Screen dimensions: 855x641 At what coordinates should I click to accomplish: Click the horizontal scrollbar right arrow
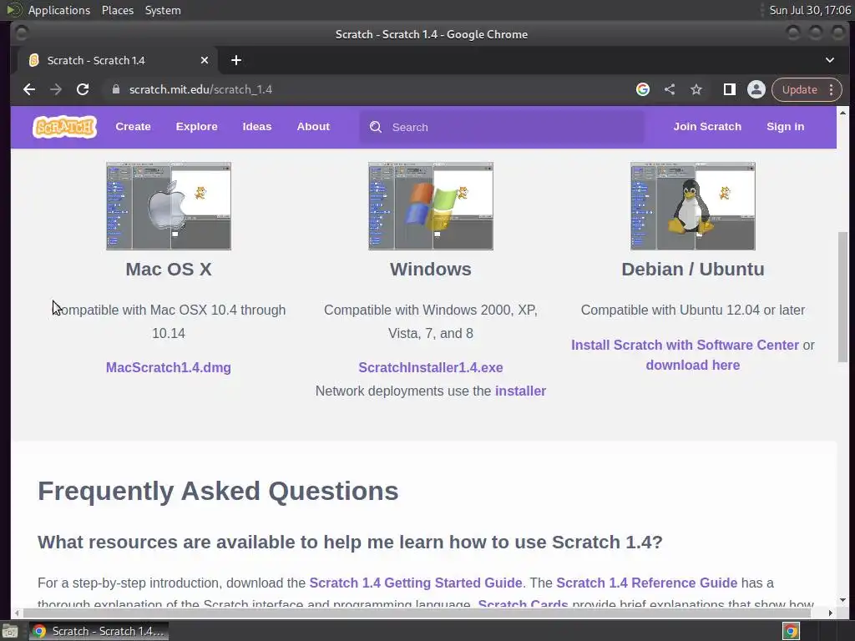(x=831, y=613)
